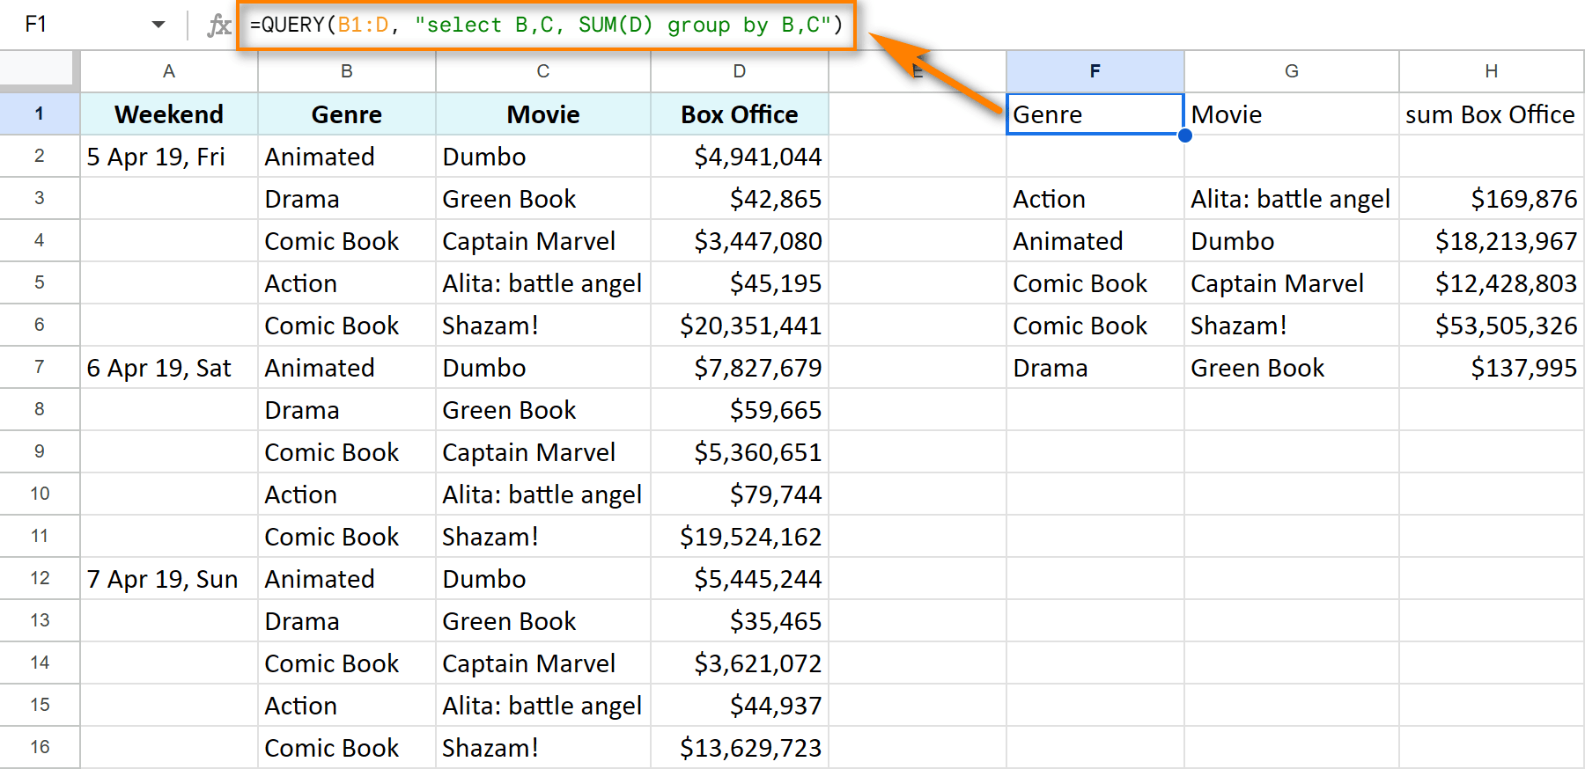This screenshot has height=769, width=1585.
Task: Click the $3,447,080 cell
Action: (740, 241)
